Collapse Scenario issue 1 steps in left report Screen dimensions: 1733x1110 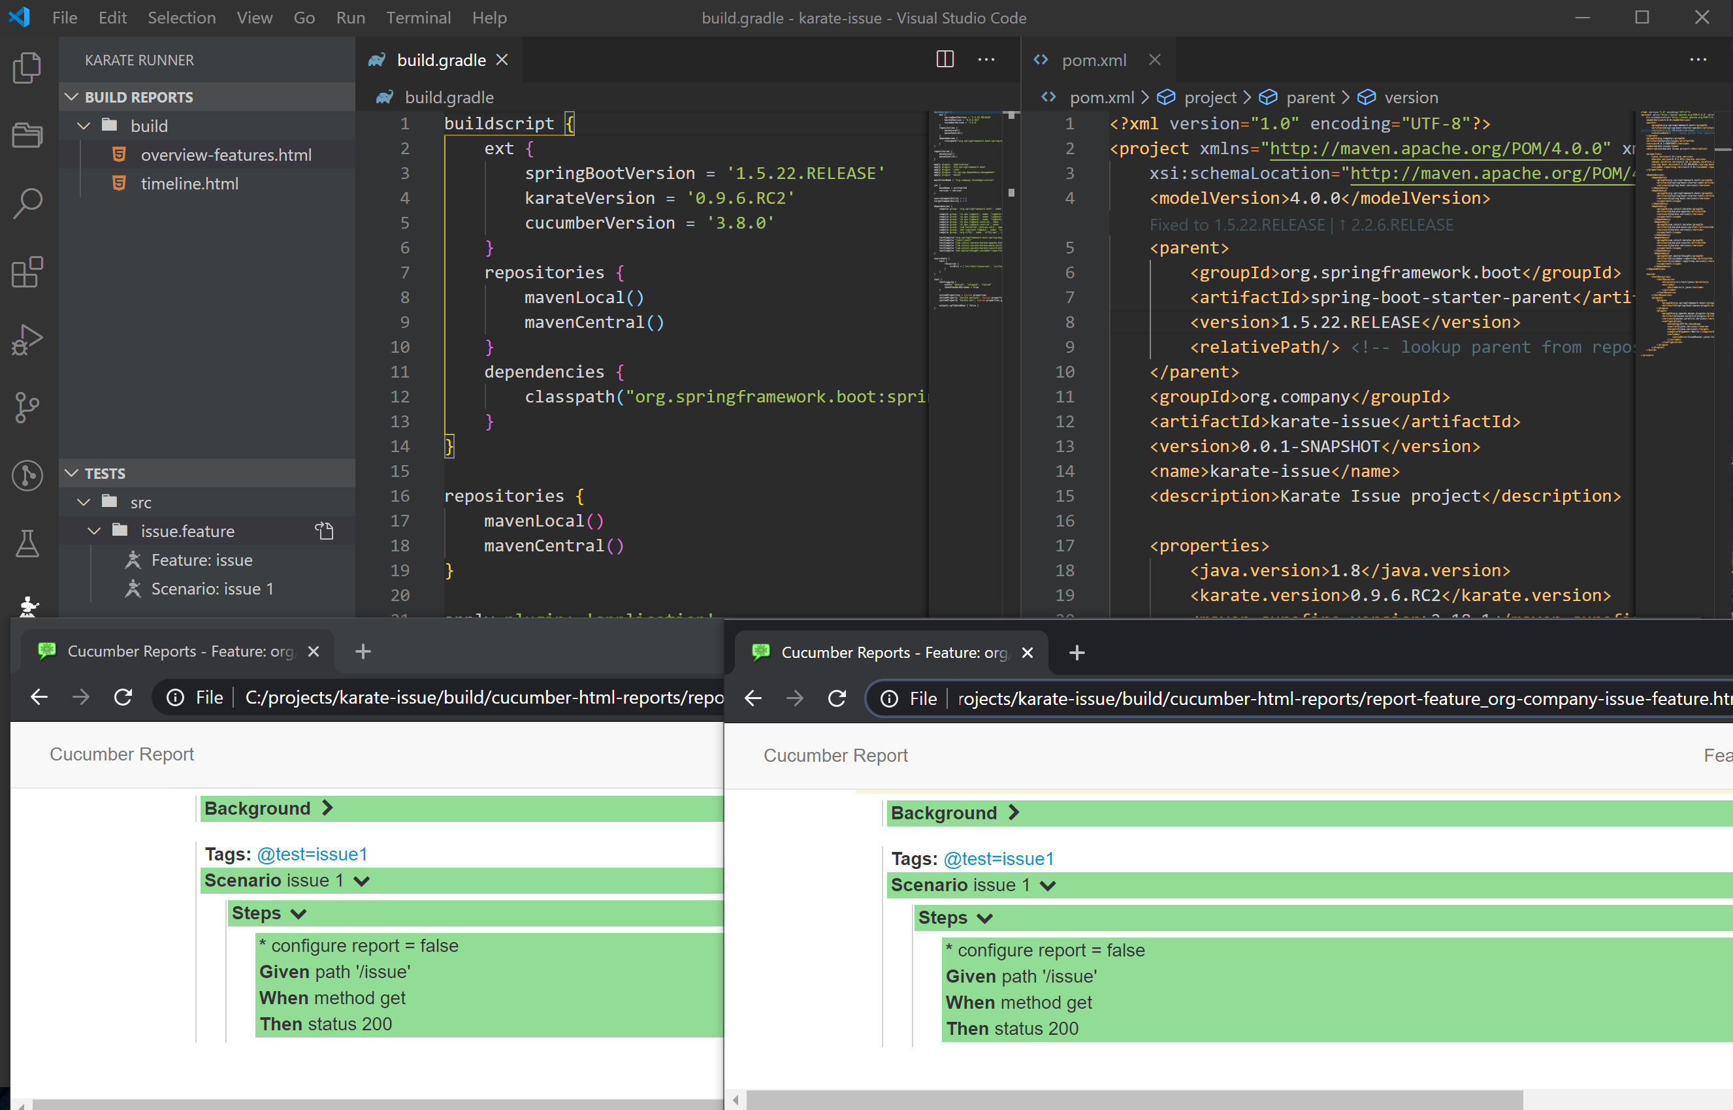[363, 880]
